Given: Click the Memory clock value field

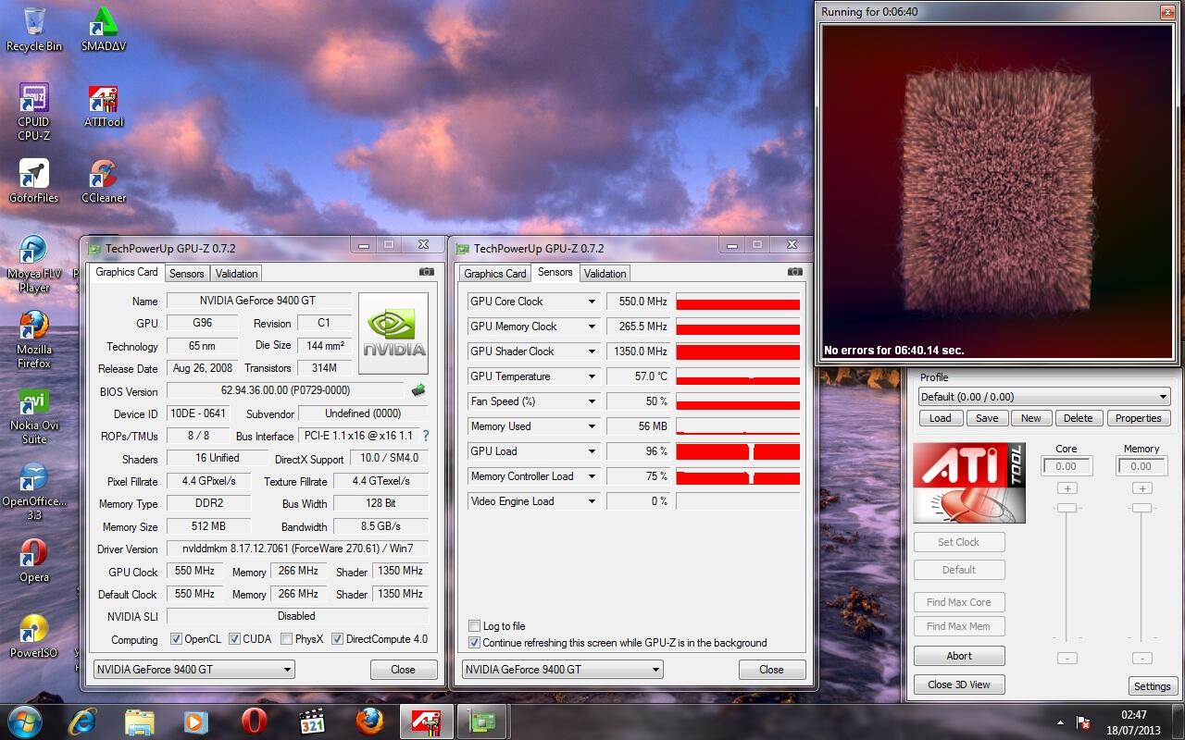Looking at the screenshot, I should pos(1141,467).
